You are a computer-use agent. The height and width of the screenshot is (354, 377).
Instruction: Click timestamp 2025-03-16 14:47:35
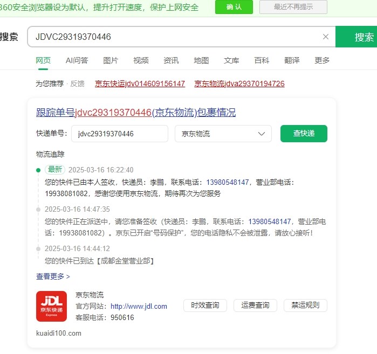[x=78, y=209]
